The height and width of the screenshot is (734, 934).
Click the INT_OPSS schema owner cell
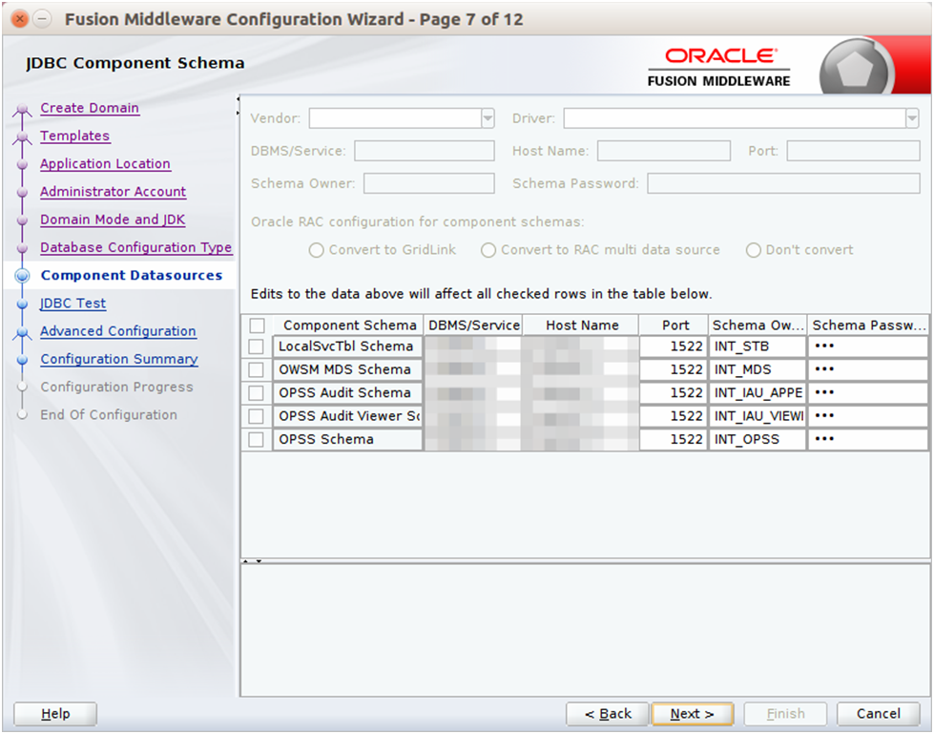758,440
